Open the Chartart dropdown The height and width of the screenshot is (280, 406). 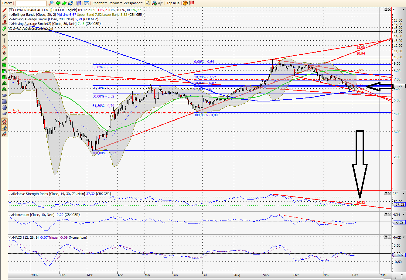(x=99, y=3)
